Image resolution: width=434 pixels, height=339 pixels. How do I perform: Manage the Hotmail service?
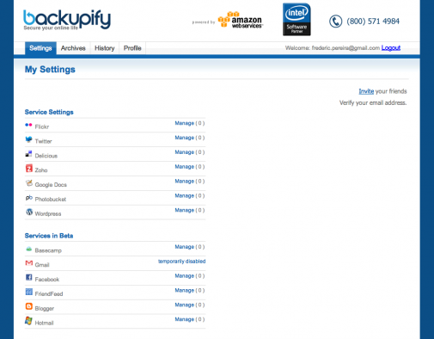185,319
